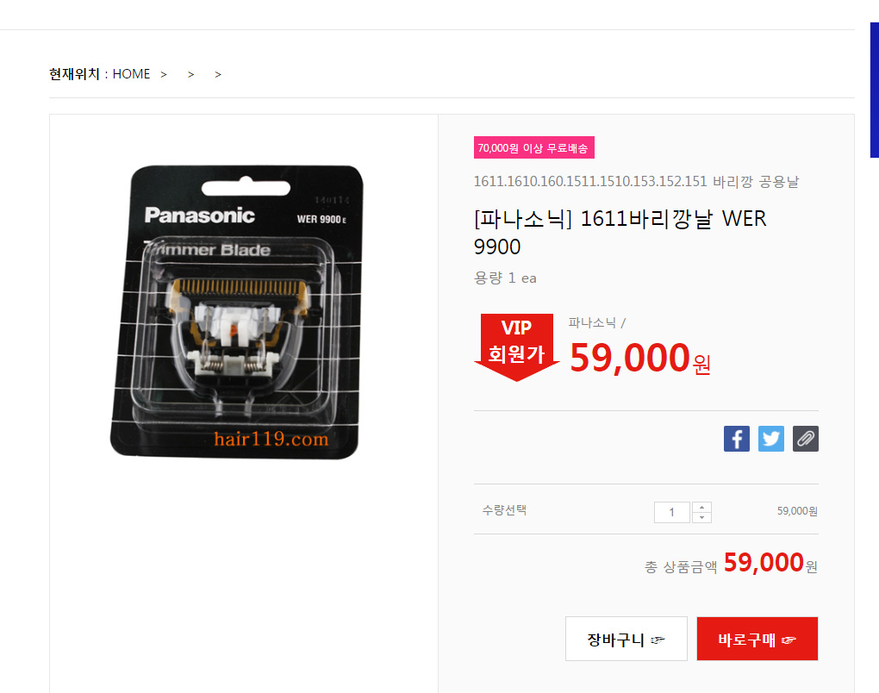This screenshot has height=693, width=879.
Task: Click first breadcrumb arrow after HOME
Action: 164,75
